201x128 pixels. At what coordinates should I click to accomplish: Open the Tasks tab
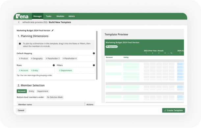pyautogui.click(x=49, y=16)
